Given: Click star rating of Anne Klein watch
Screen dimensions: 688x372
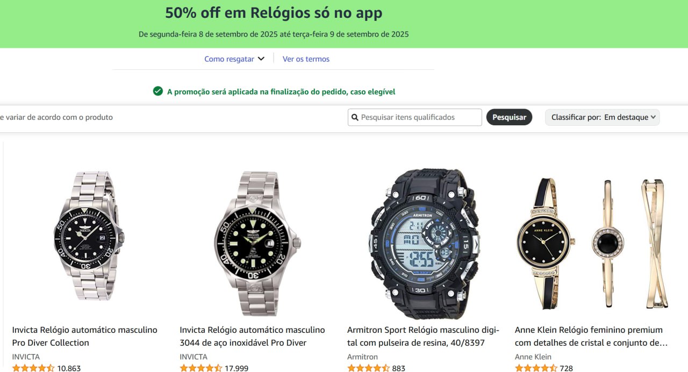Looking at the screenshot, I should [x=536, y=368].
